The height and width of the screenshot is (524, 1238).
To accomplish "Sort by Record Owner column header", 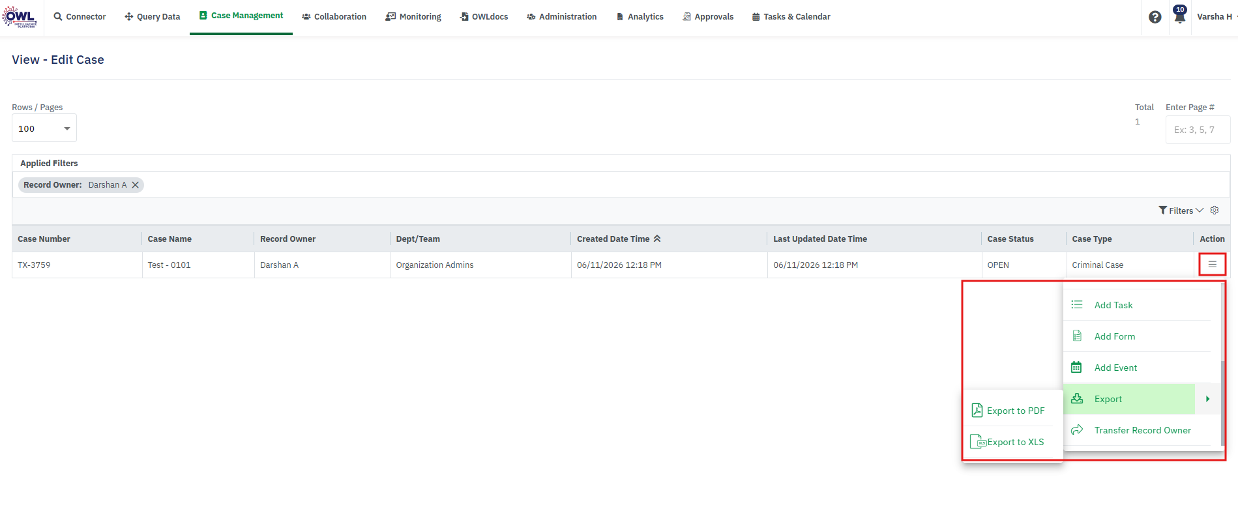I will pyautogui.click(x=287, y=239).
